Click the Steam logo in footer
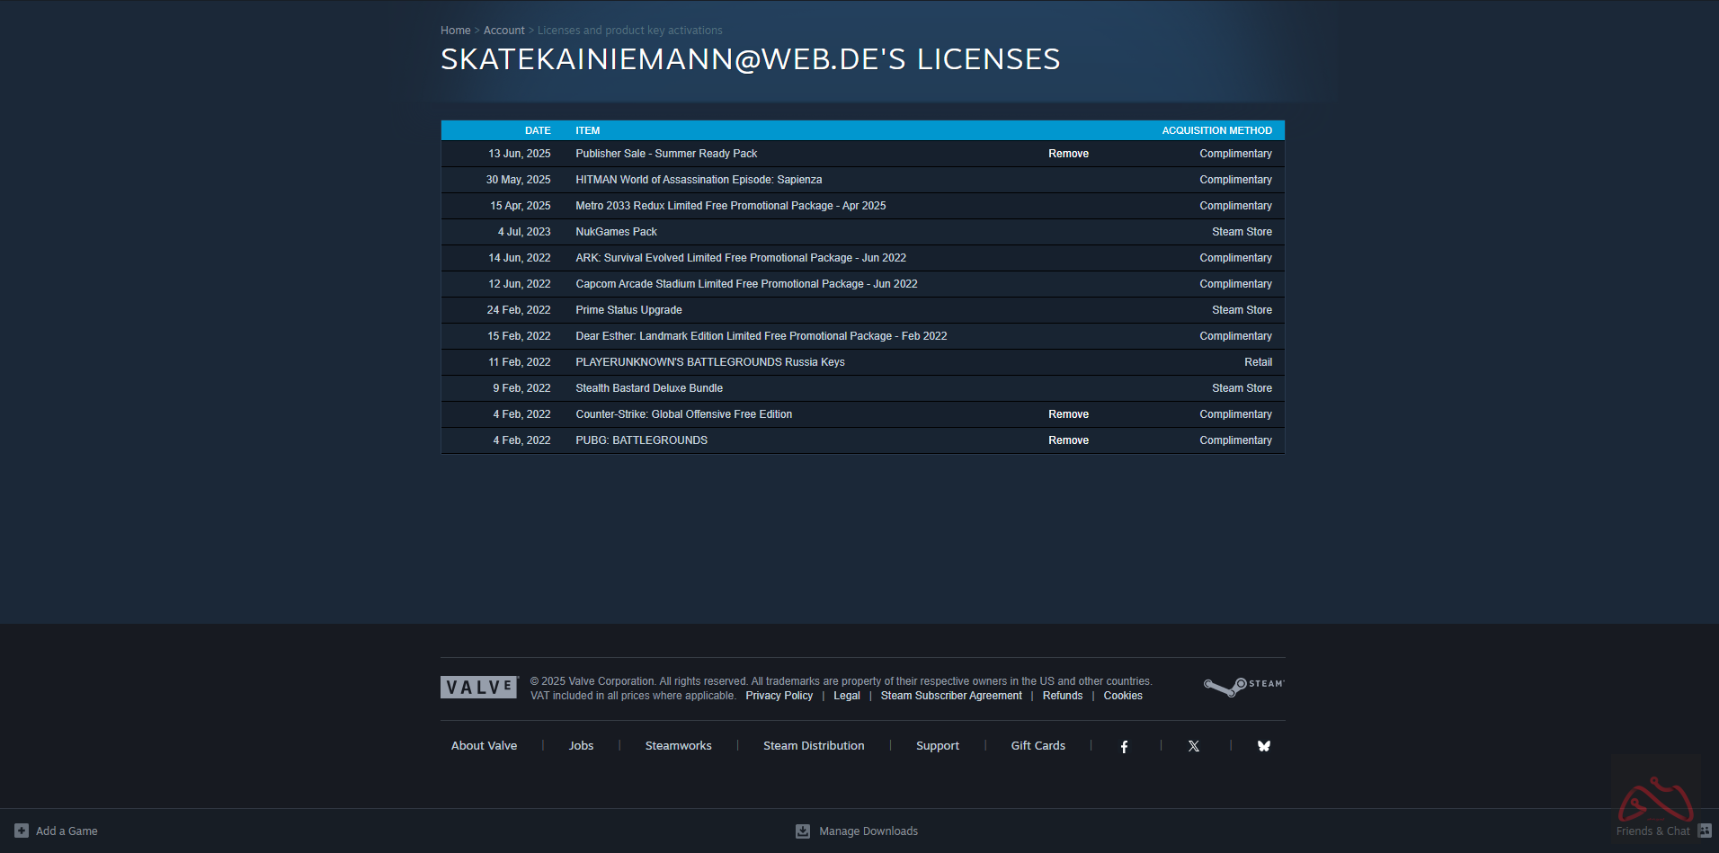Screen dimensions: 1719x853 pyautogui.click(x=1243, y=687)
